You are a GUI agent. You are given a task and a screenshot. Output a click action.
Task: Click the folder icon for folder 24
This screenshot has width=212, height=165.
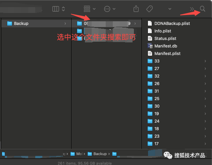point(150,121)
